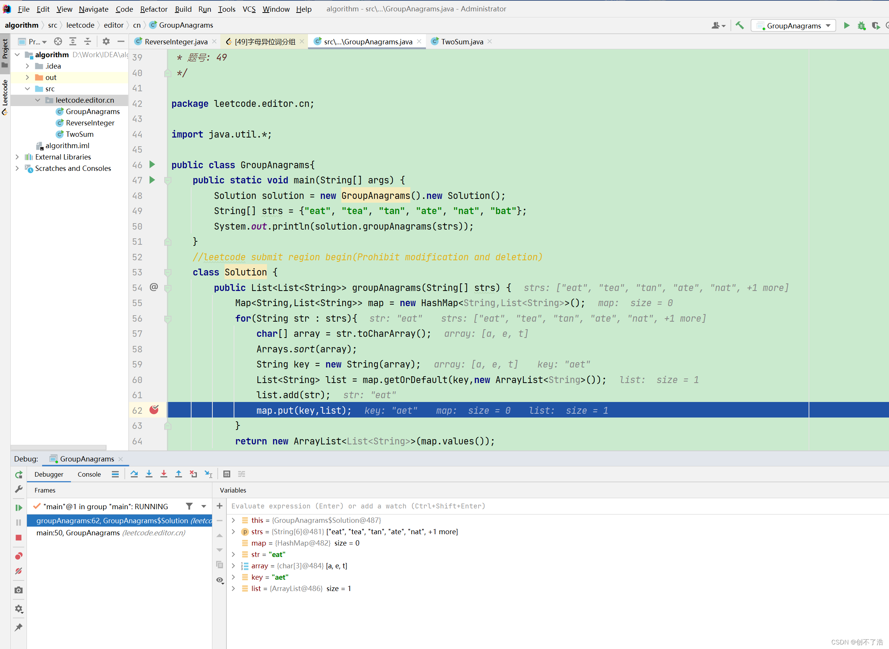The width and height of the screenshot is (889, 649).
Task: Switch to the Console tab
Action: [x=89, y=474]
